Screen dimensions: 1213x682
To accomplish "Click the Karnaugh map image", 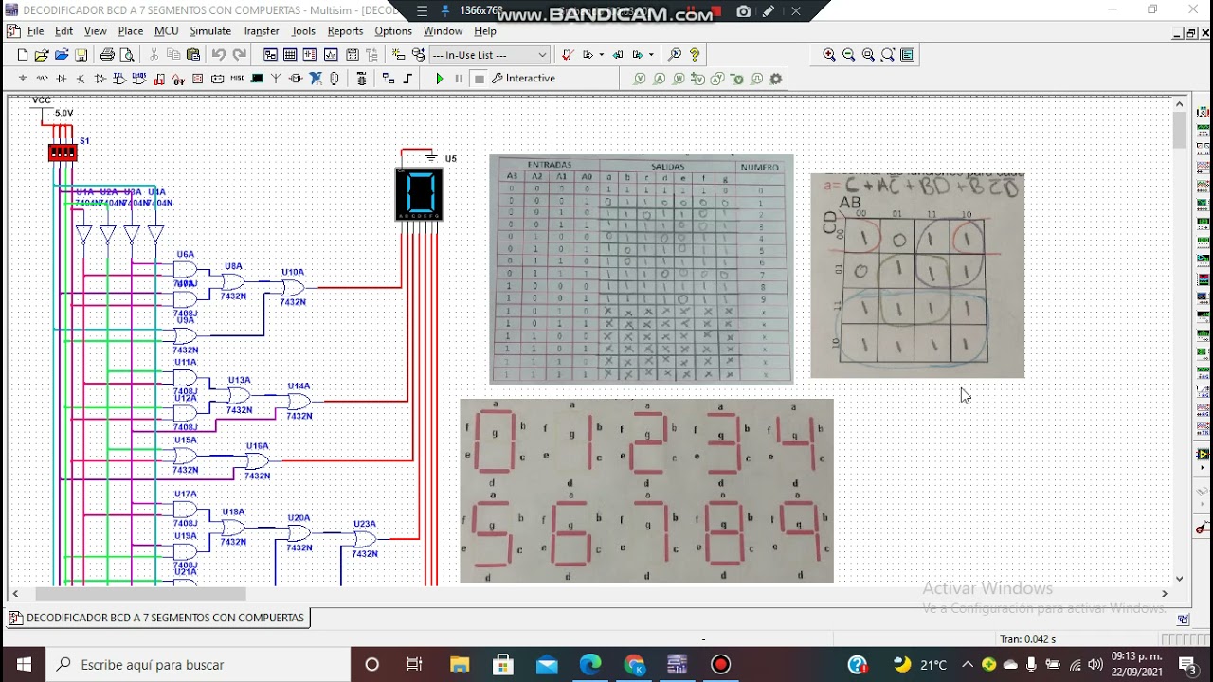I will tap(917, 276).
